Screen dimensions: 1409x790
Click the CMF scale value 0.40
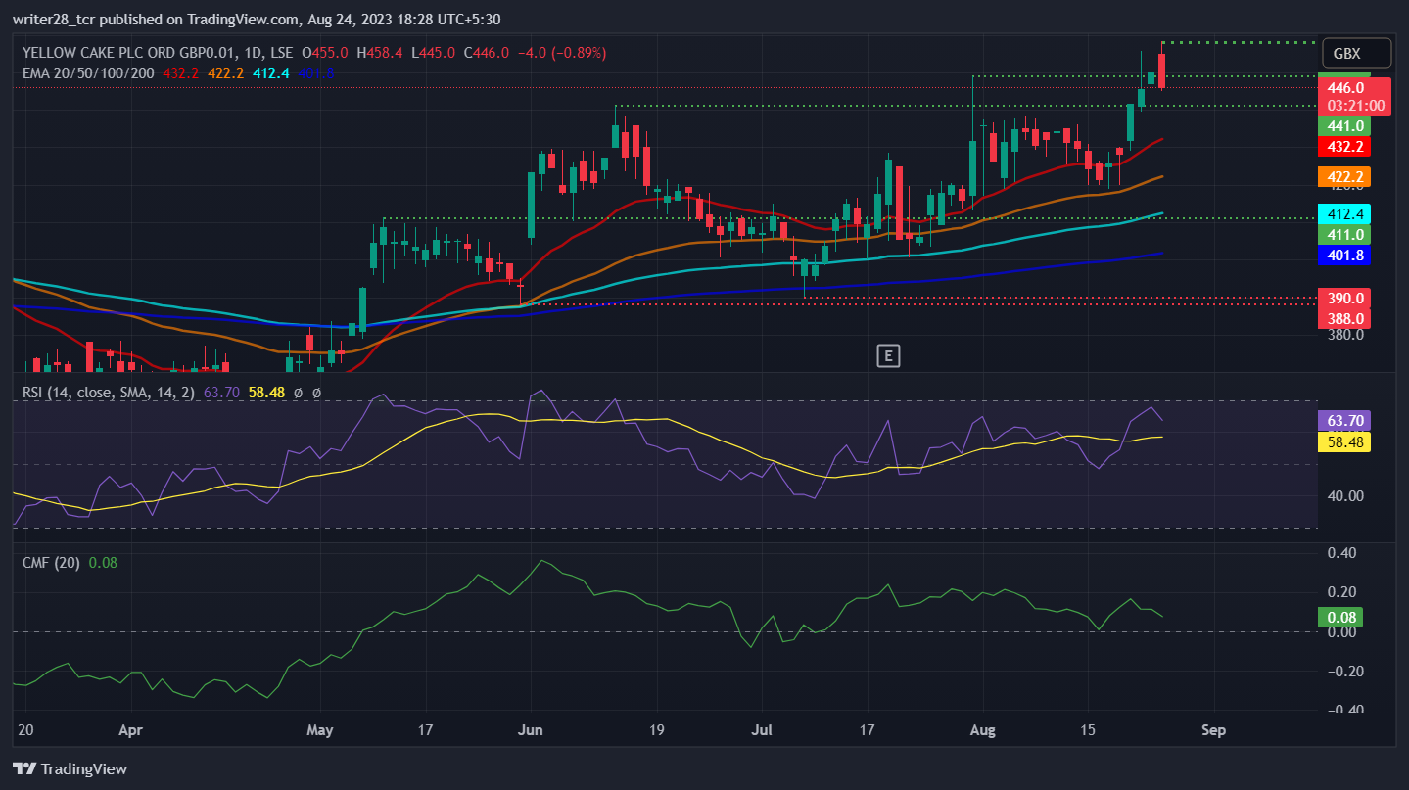click(1340, 553)
